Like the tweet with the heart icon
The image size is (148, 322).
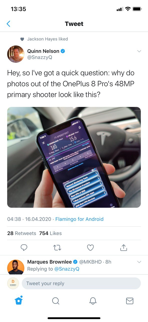[90, 248]
